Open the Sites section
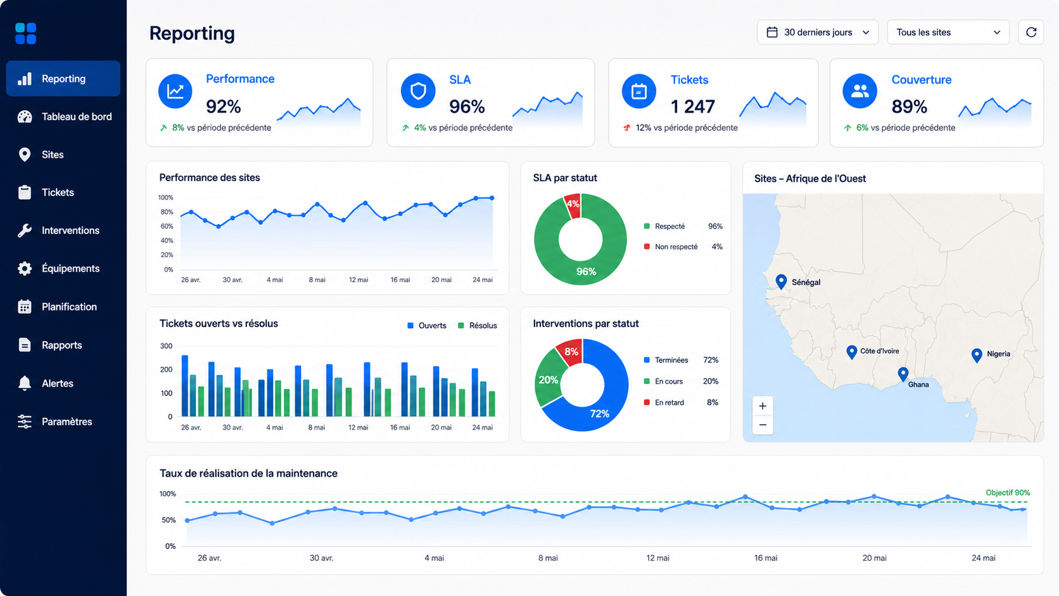Screen dimensions: 1059x596 point(63,155)
